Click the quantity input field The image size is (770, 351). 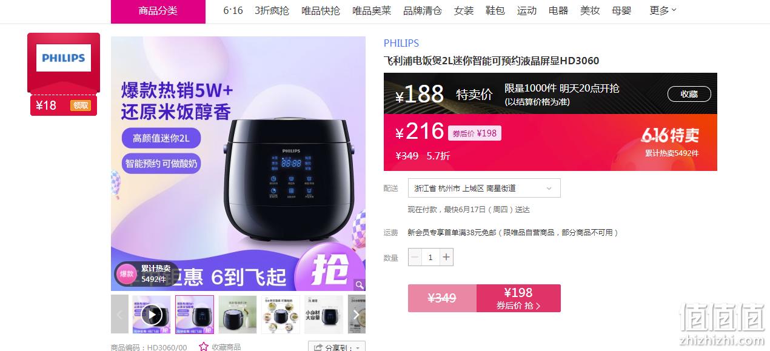pyautogui.click(x=430, y=257)
